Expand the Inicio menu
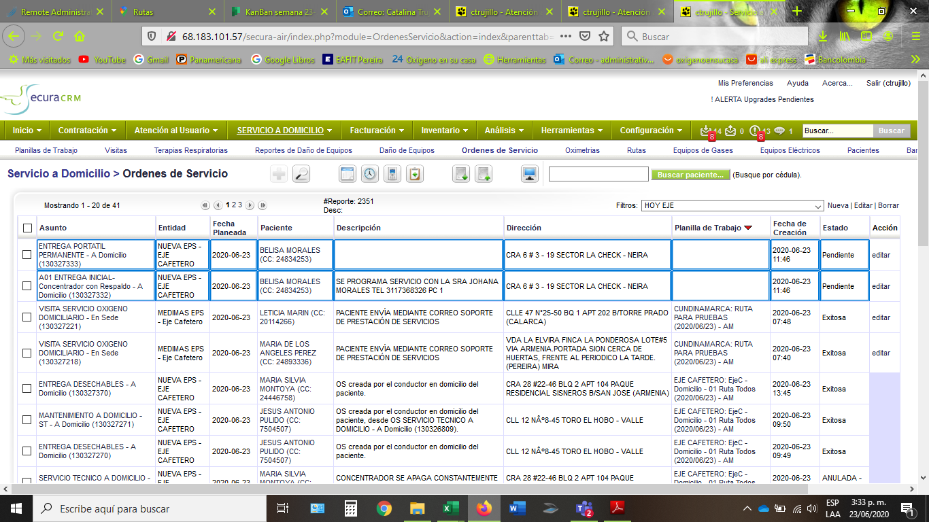 [x=27, y=130]
